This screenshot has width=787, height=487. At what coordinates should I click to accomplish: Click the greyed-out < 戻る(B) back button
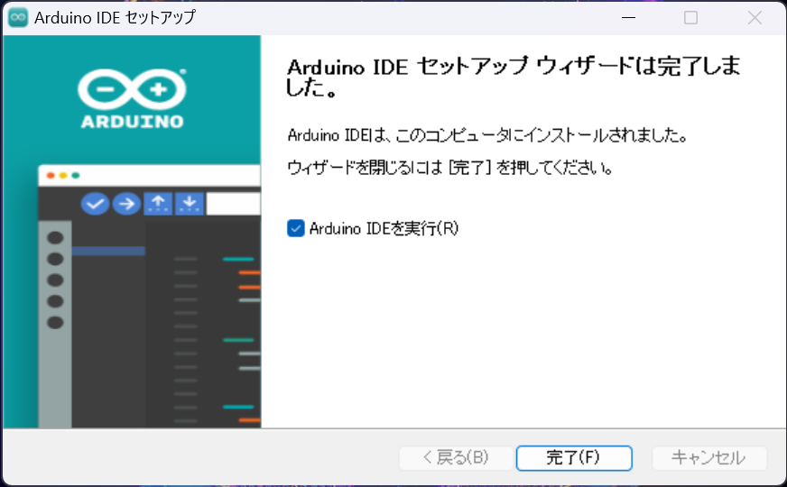click(x=456, y=458)
